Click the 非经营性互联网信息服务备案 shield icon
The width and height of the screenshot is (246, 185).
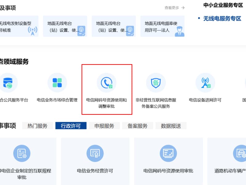156,83
